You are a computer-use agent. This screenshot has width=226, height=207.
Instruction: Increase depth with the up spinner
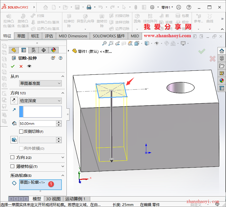click(59, 122)
